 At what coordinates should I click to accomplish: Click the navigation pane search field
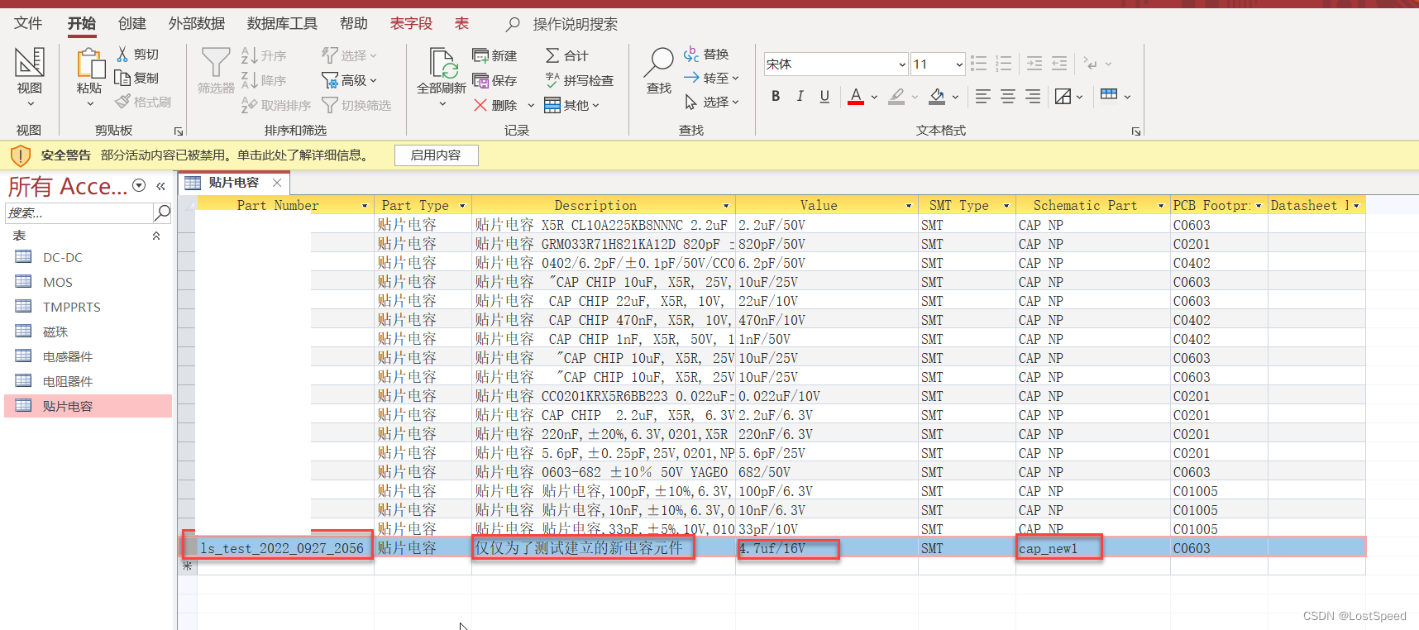click(79, 213)
